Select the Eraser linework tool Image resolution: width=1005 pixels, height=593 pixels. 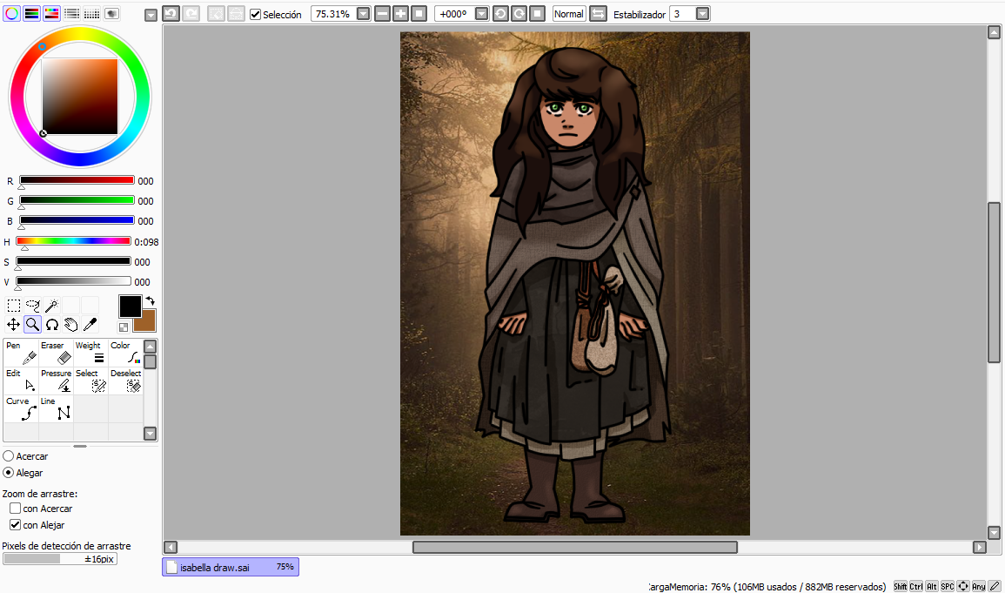(56, 352)
